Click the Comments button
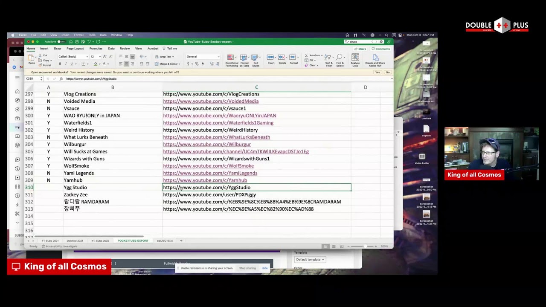 pos(381,49)
